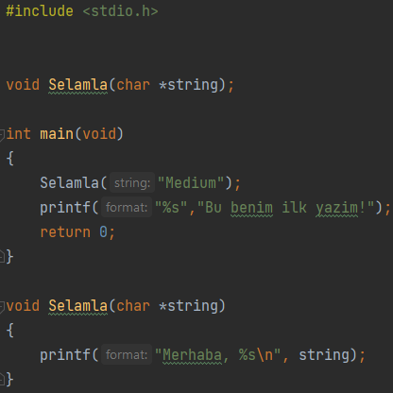Click the "%s" format string in main

pos(171,208)
